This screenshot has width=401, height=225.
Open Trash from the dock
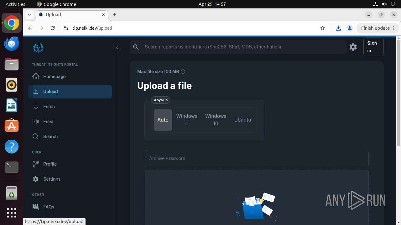12,193
